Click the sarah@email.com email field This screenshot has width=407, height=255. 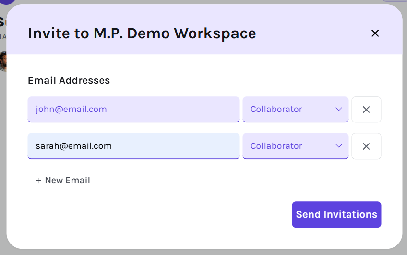133,146
